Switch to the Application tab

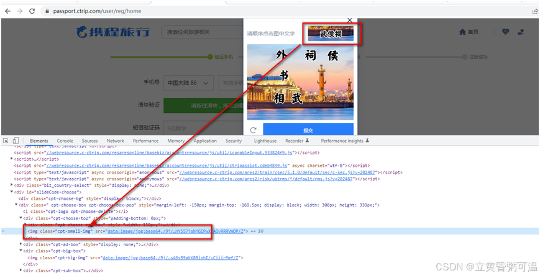[x=205, y=141]
